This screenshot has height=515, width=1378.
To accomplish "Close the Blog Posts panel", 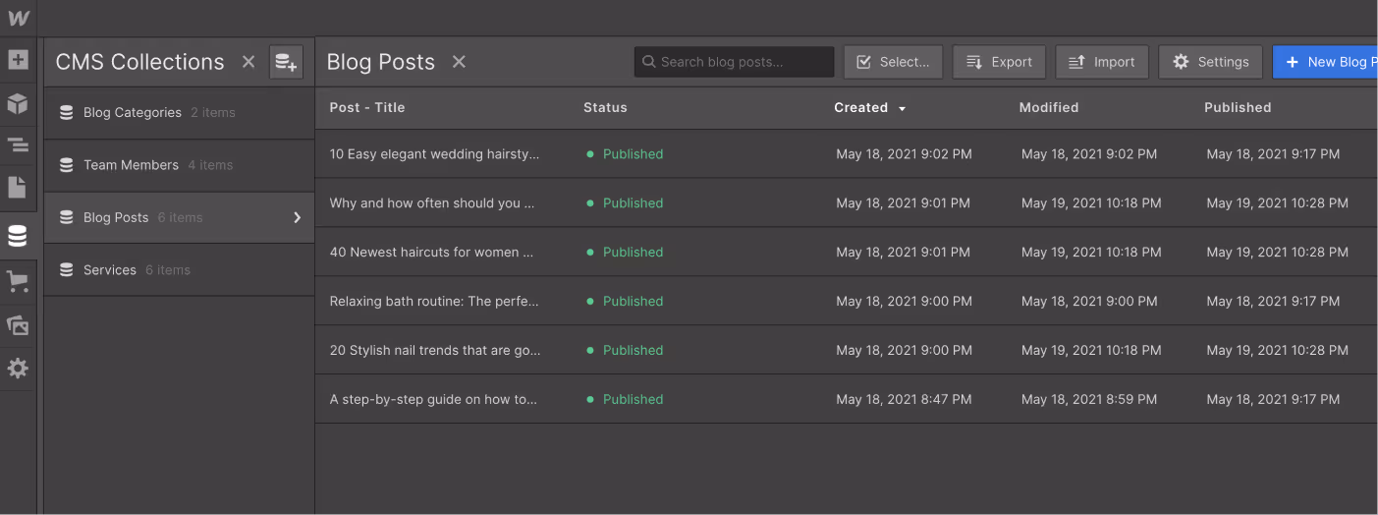I will pyautogui.click(x=459, y=62).
